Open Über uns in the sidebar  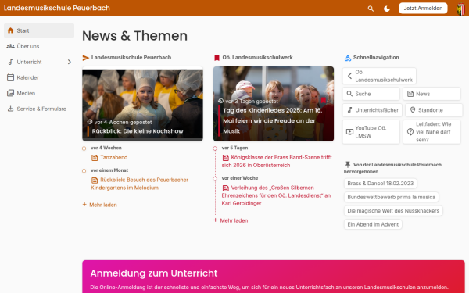pos(39,46)
